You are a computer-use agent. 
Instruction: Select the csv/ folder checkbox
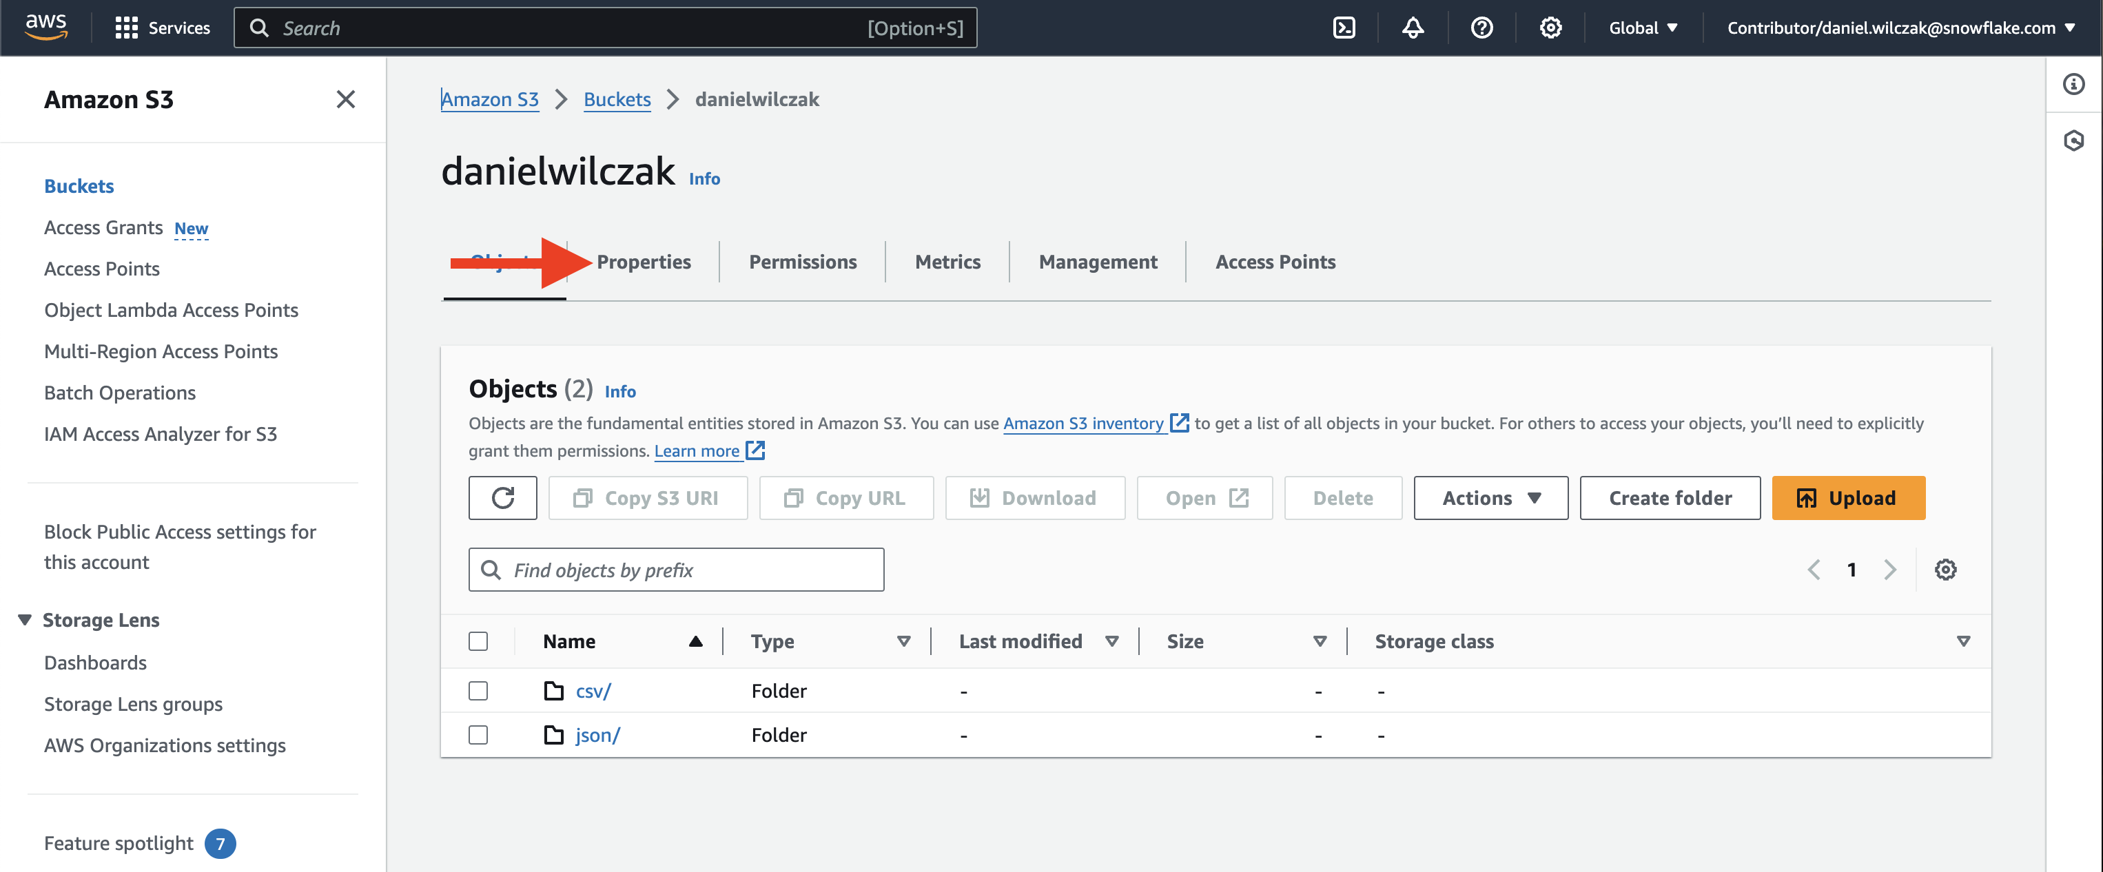478,691
